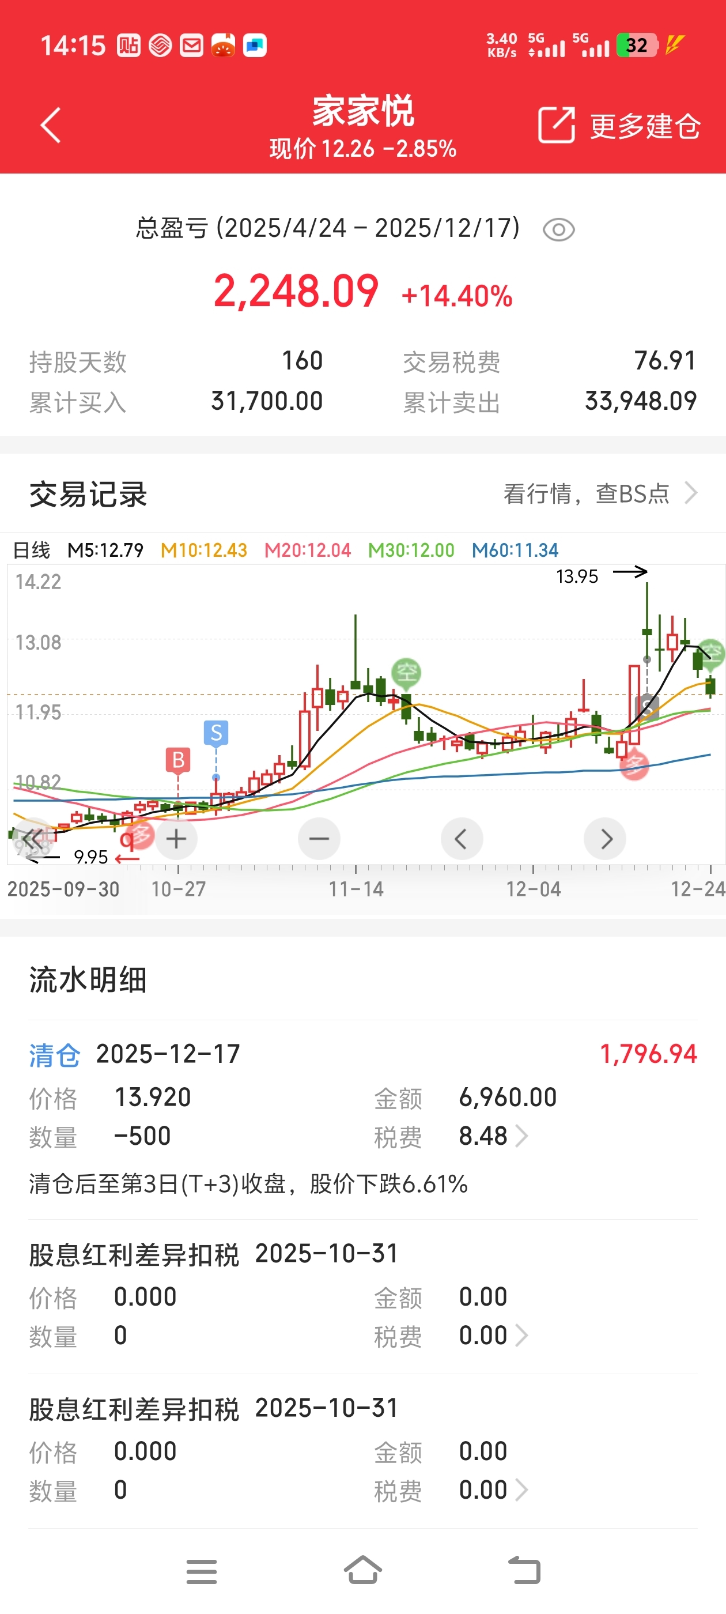This screenshot has width=726, height=1614.
Task: Toggle profit visibility eye icon
Action: coord(558,230)
